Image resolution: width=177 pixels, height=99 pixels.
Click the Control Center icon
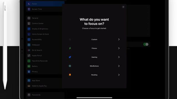29,23
